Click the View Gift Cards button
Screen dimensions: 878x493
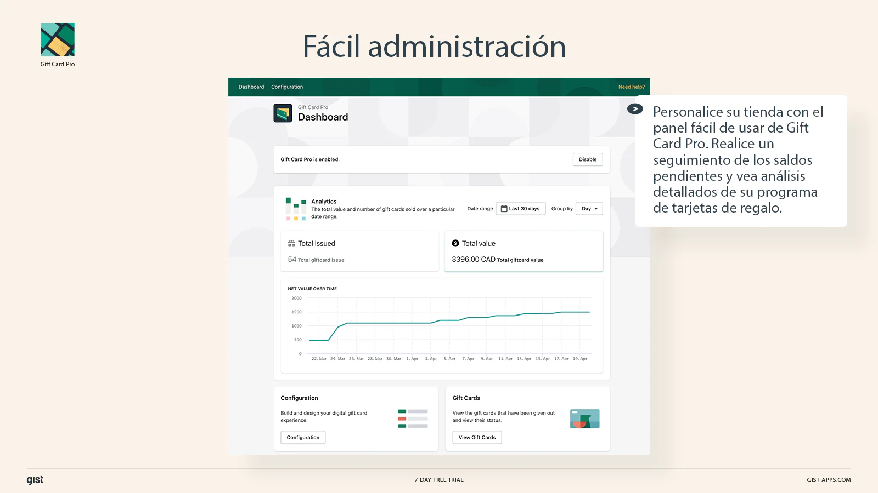tap(477, 437)
